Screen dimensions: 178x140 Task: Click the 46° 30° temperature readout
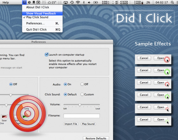(117, 3)
